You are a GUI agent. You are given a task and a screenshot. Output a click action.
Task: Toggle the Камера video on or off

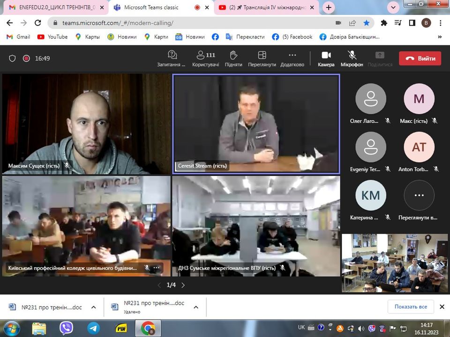[326, 56]
